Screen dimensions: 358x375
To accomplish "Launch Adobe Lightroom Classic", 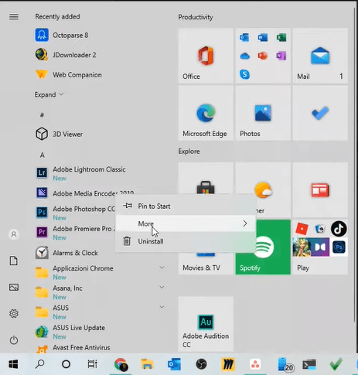I will [80, 173].
